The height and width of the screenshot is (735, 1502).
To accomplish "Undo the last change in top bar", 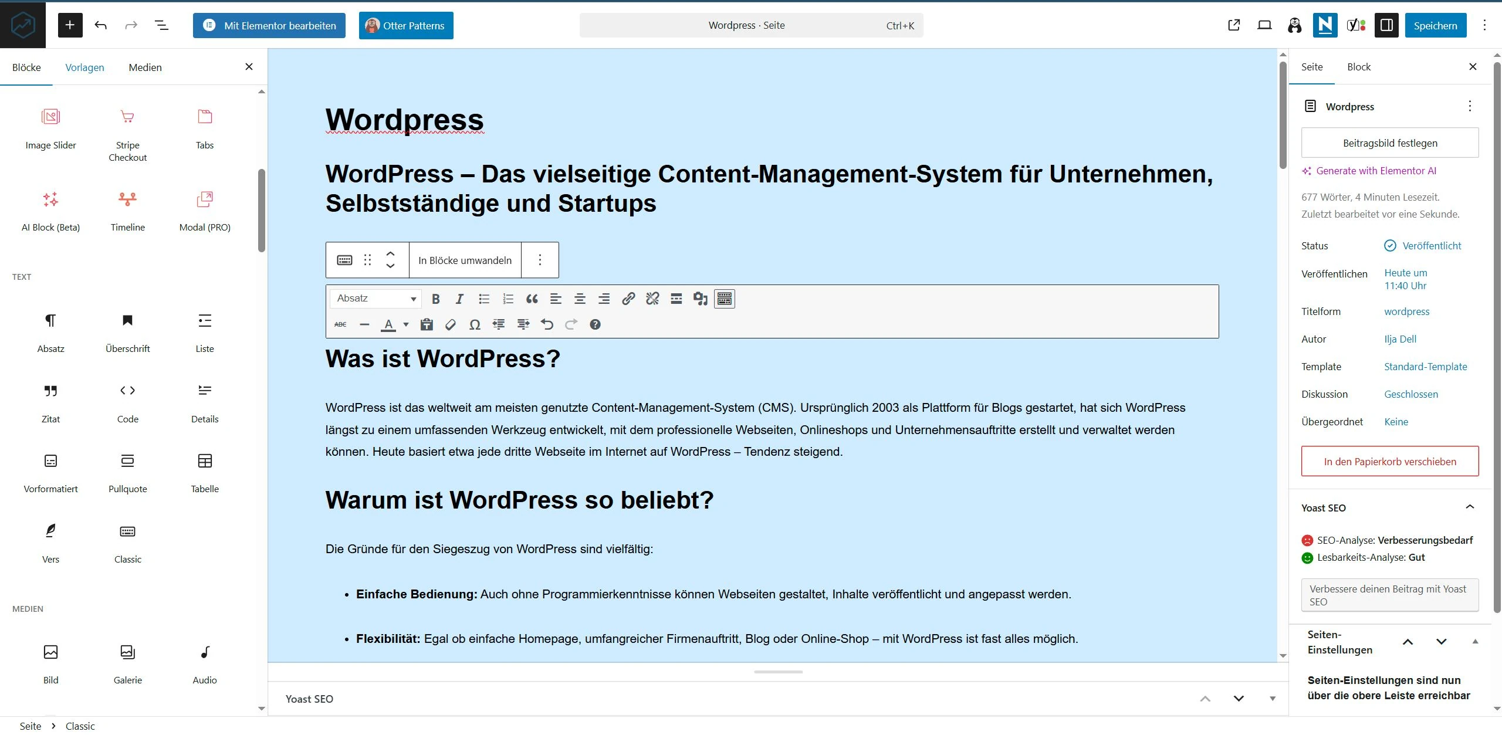I will pyautogui.click(x=101, y=25).
